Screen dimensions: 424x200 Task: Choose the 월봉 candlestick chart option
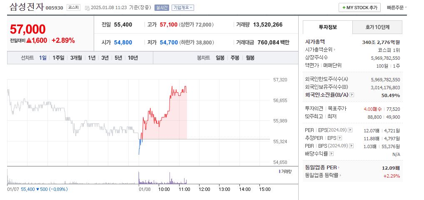coord(250,58)
